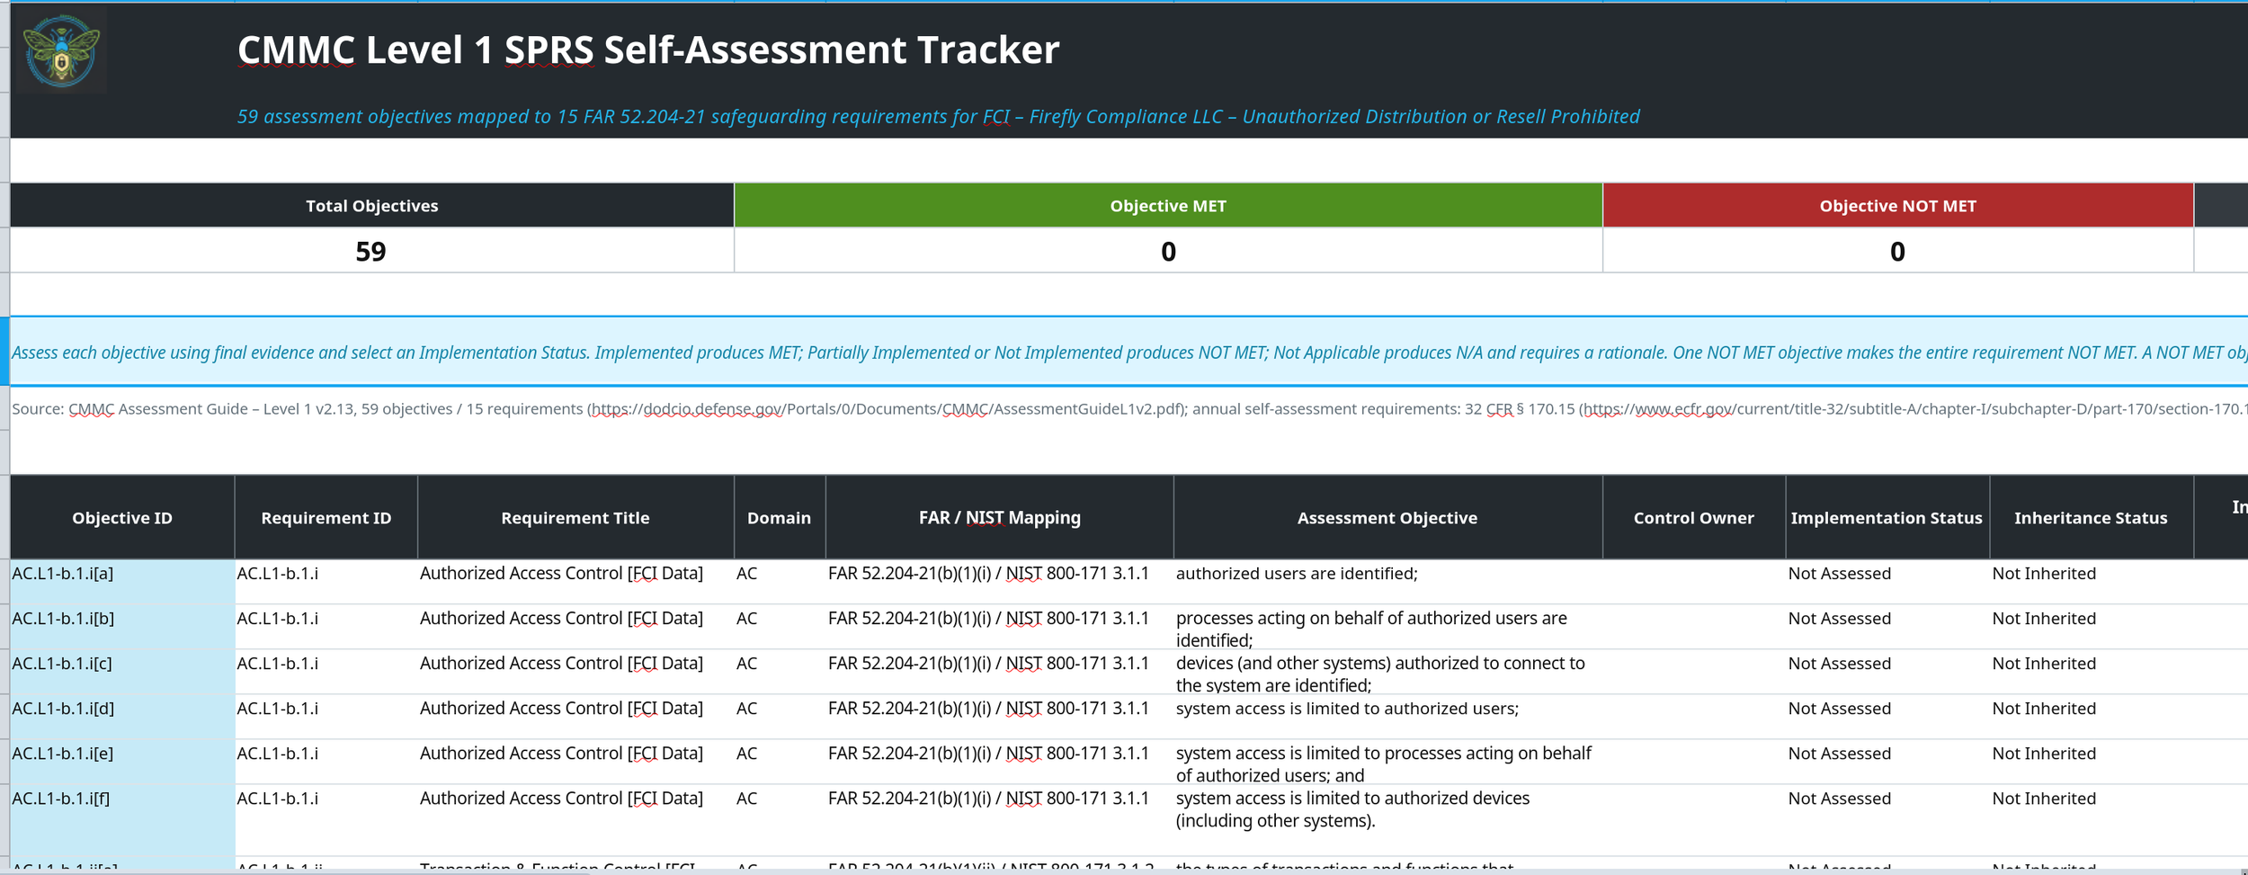Select the AC.L1-b.1.i[f] objective ID cell
This screenshot has width=2248, height=875.
tap(122, 819)
